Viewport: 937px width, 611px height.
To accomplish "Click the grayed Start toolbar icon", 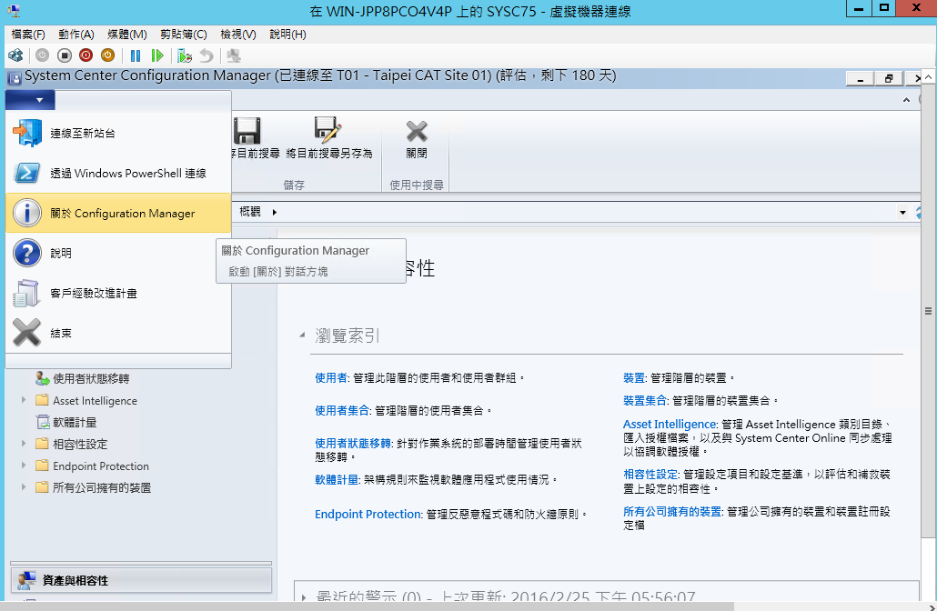I will 42,55.
